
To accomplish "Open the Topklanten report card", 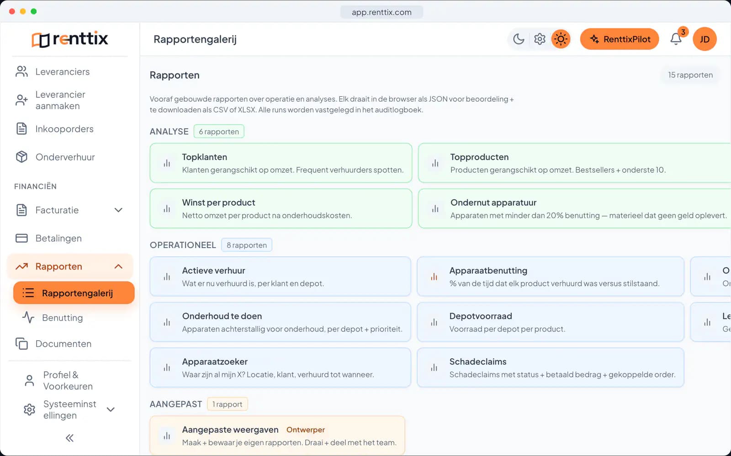I will (x=281, y=163).
